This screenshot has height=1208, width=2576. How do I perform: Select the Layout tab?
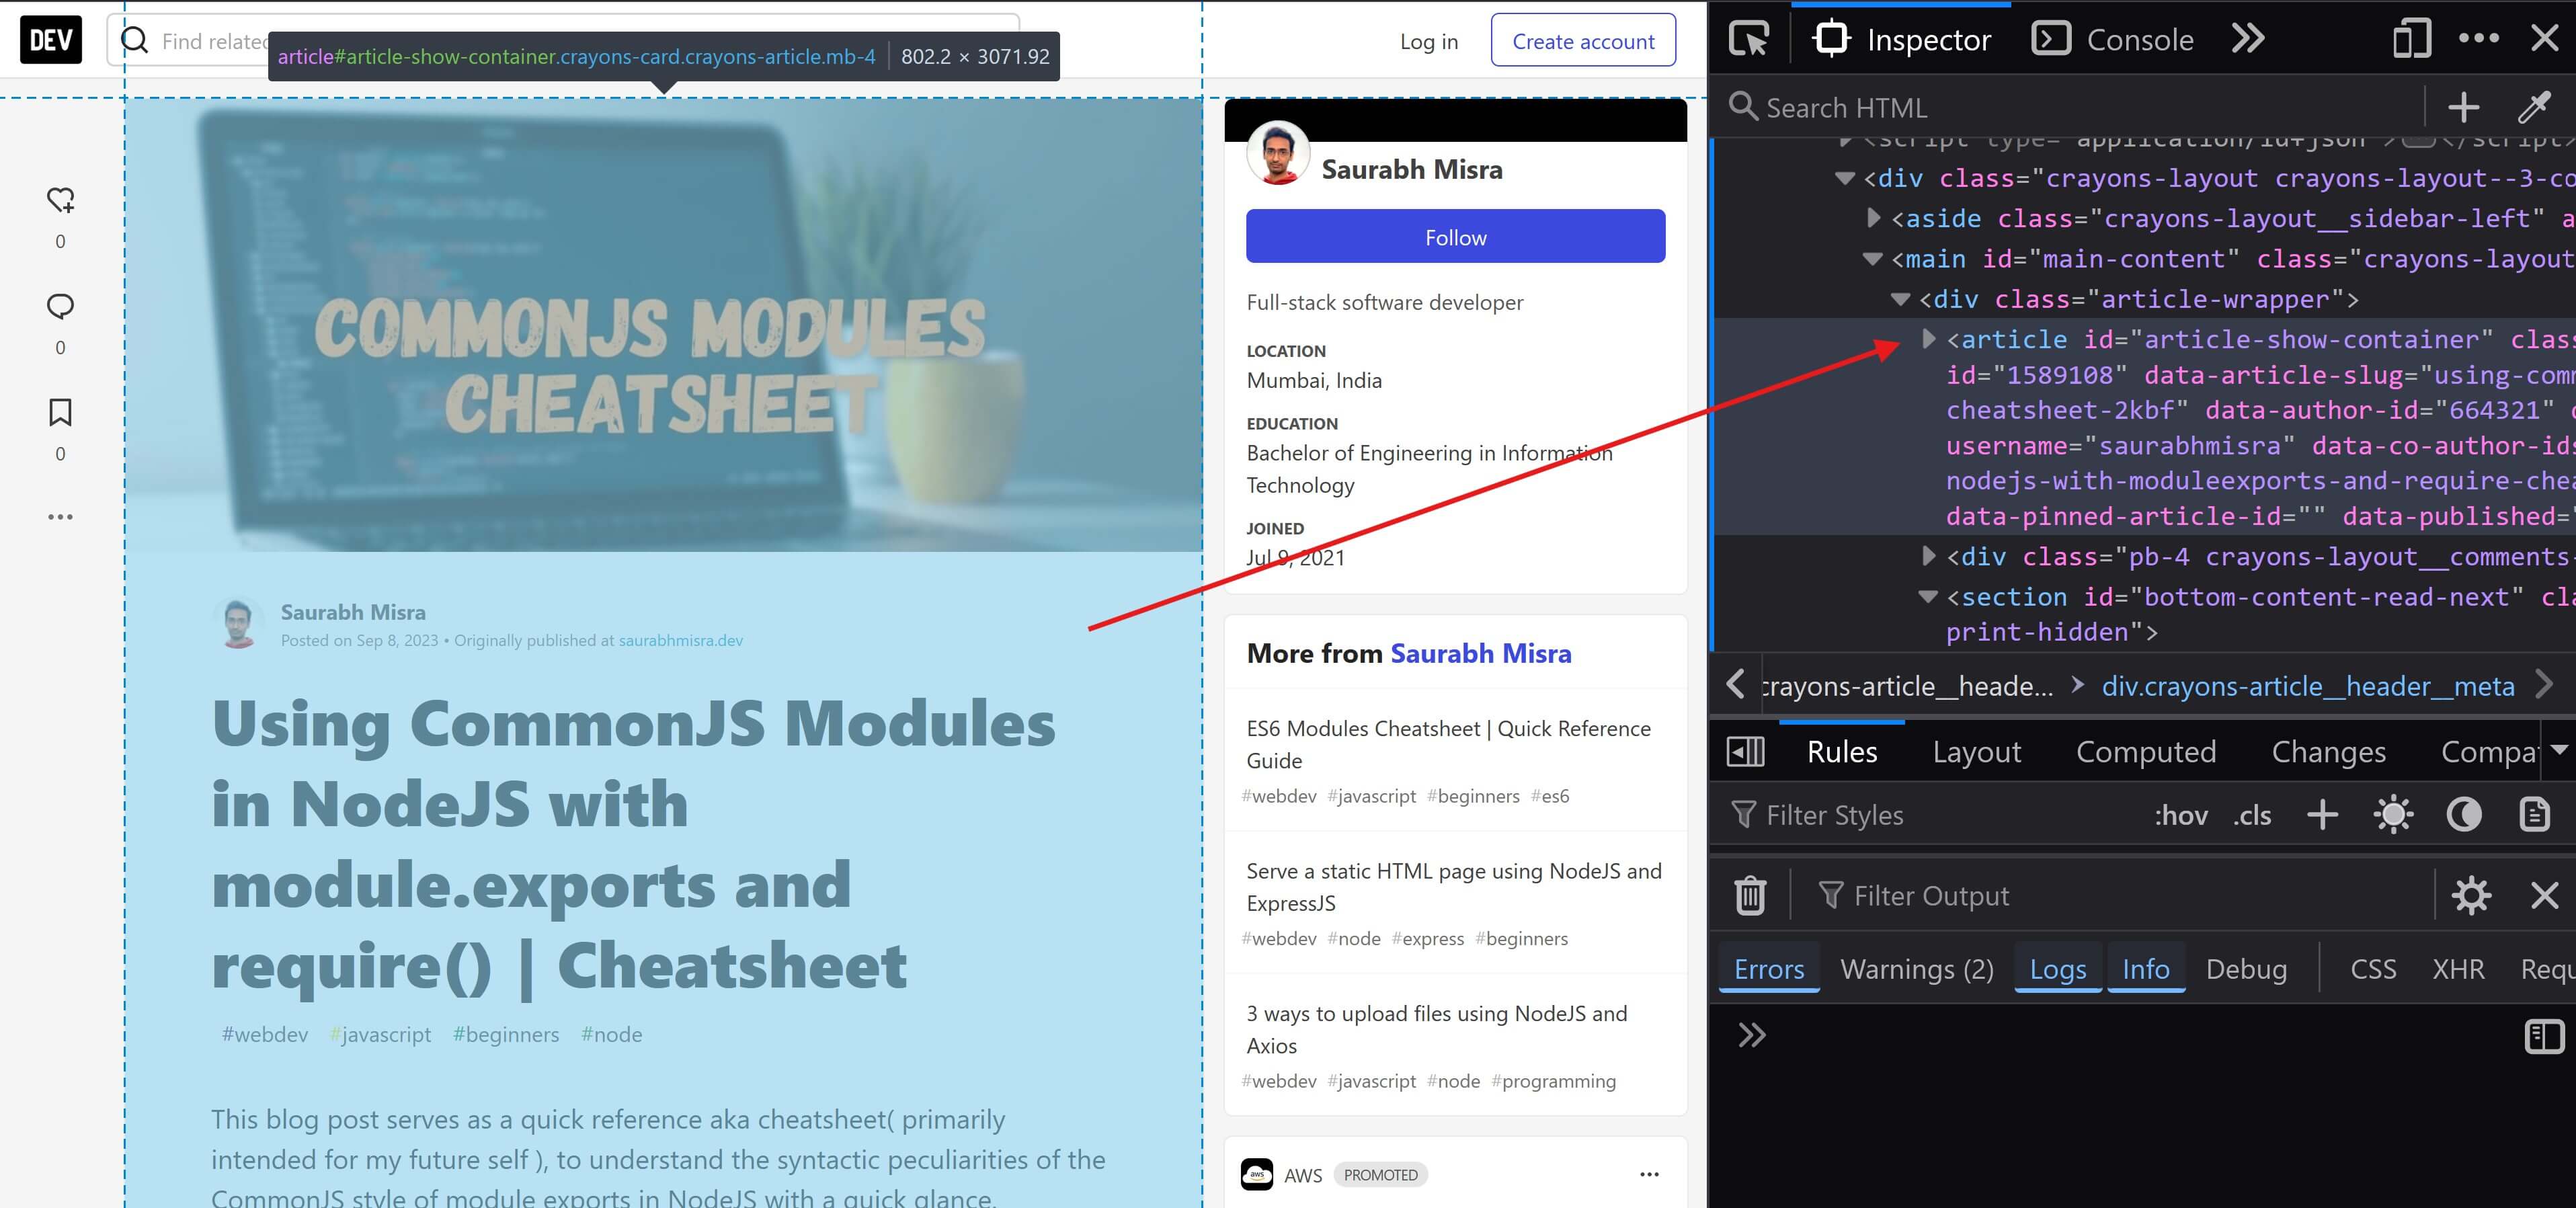click(1976, 751)
